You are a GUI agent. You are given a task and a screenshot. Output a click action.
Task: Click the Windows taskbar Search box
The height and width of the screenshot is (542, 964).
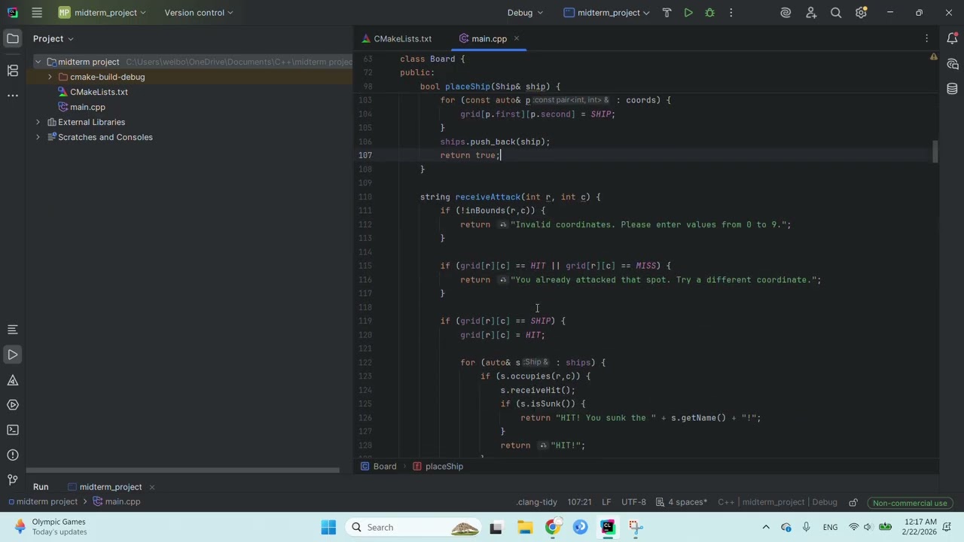point(415,528)
